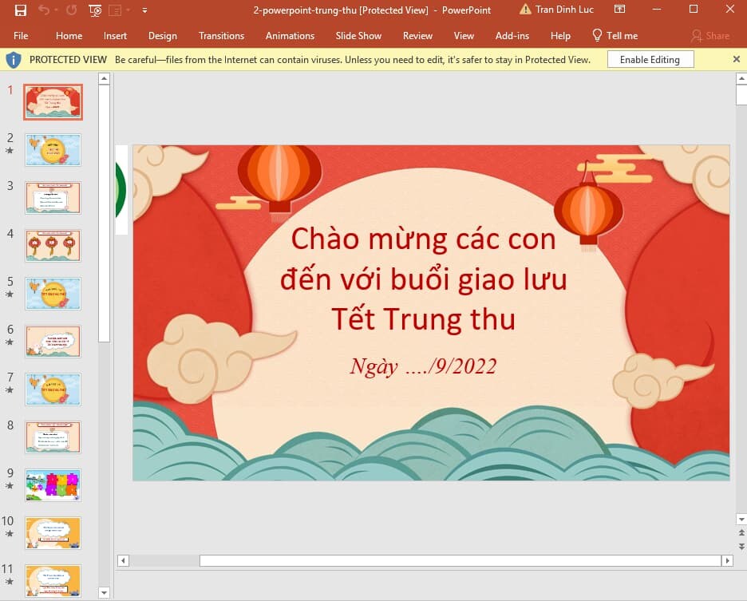Screen dimensions: 747x601
Task: Click Enable Editing on the message bar
Action: [650, 59]
